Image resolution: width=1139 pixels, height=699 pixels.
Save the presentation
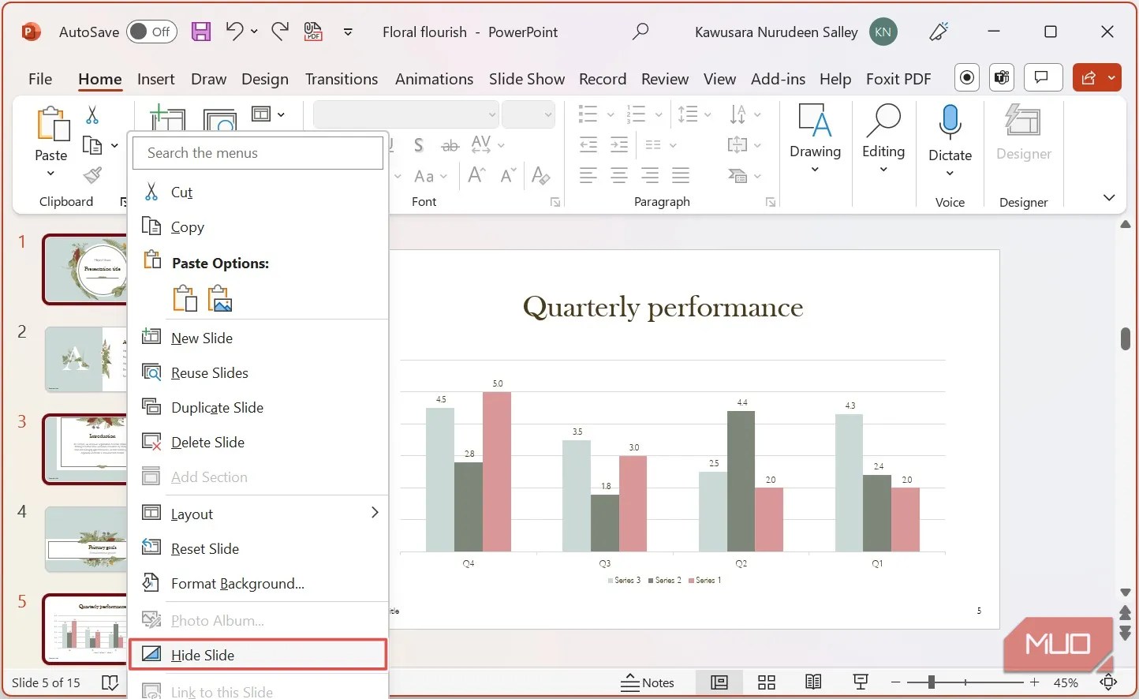coord(200,31)
